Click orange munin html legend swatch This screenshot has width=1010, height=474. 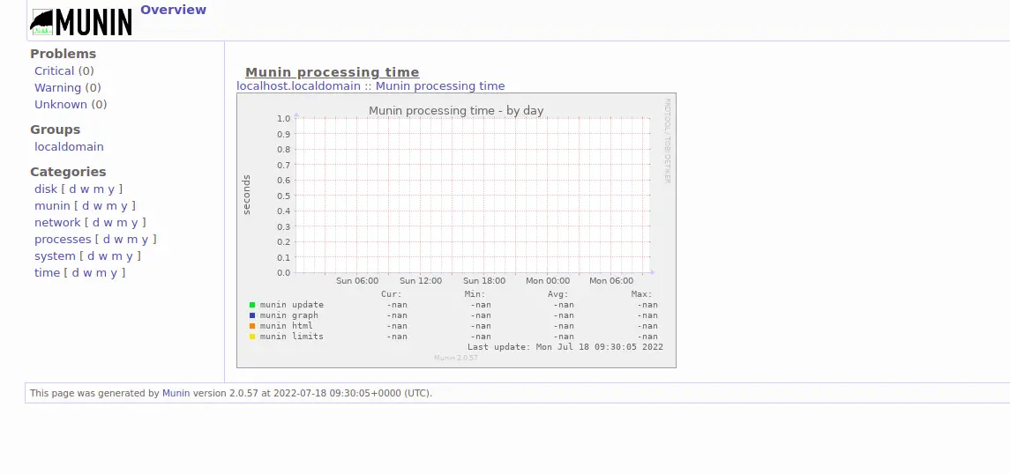pos(252,326)
